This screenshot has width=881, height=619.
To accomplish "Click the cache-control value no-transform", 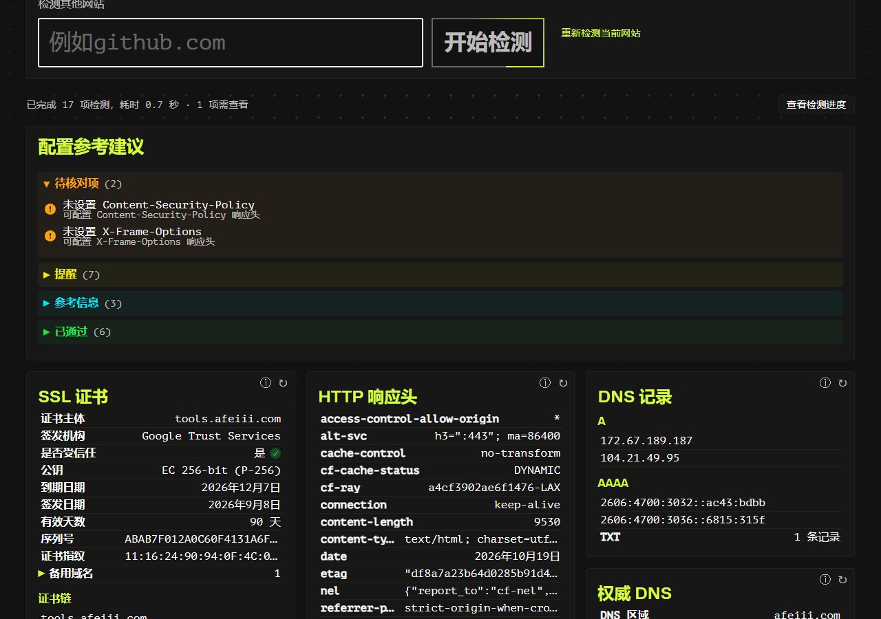I will pyautogui.click(x=520, y=453).
